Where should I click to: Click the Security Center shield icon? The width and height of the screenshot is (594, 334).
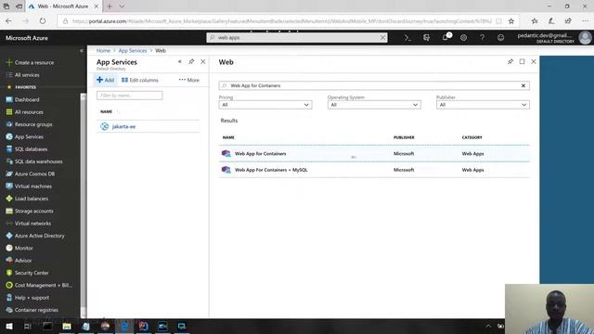9,273
